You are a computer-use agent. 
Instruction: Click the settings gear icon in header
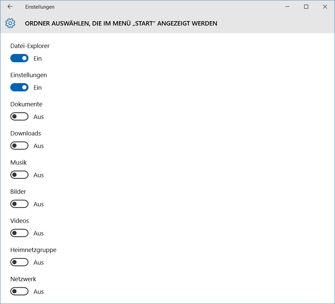pyautogui.click(x=11, y=23)
